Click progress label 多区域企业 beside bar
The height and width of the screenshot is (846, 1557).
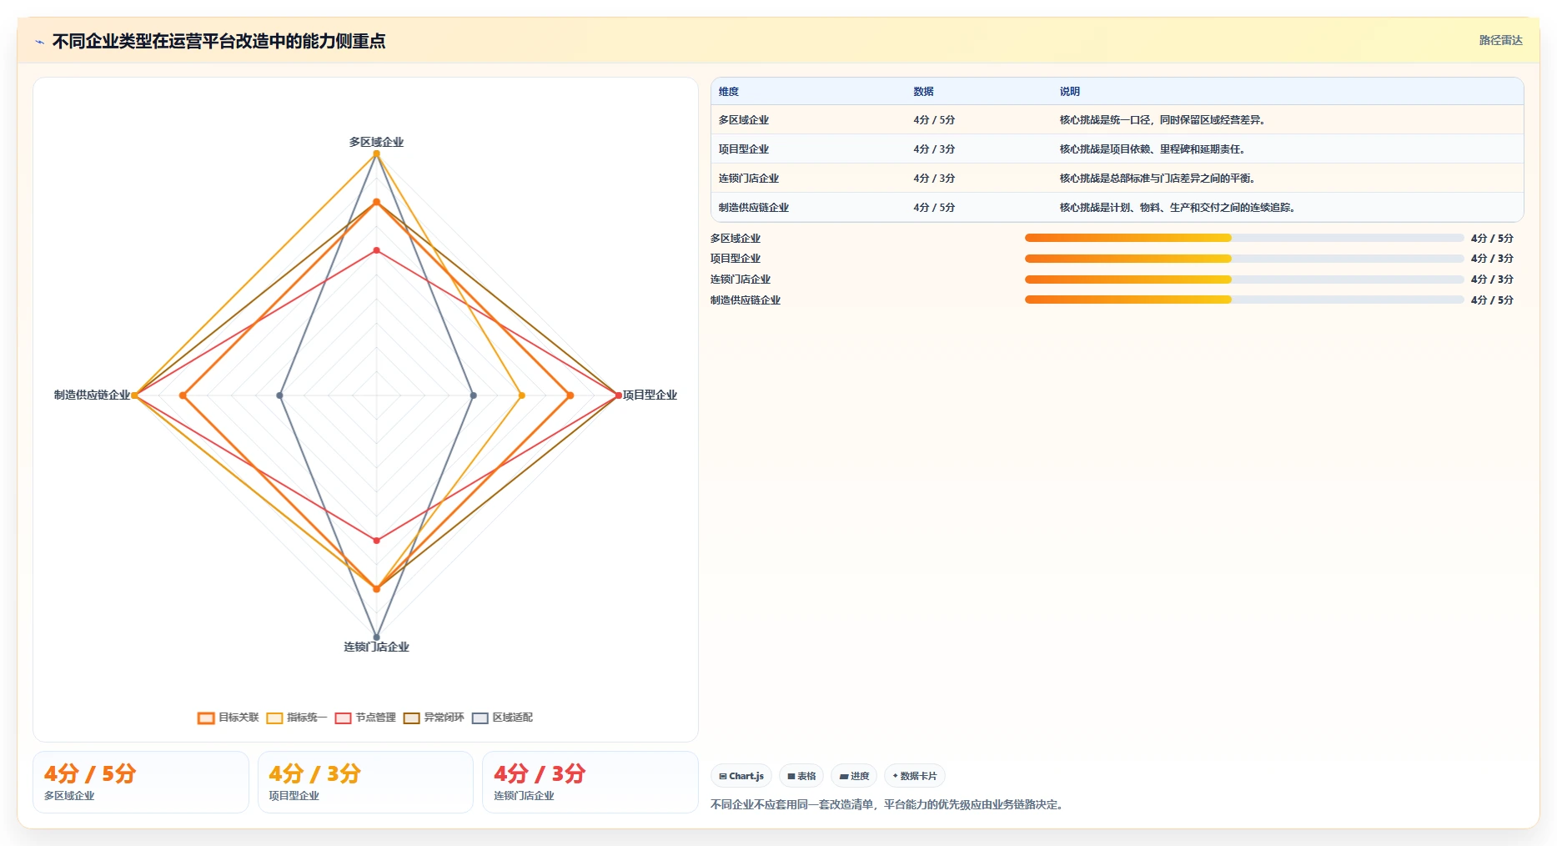[x=736, y=239]
